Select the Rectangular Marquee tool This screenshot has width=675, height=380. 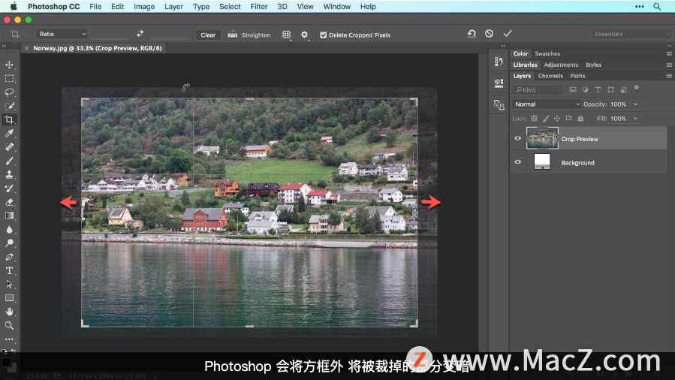pyautogui.click(x=9, y=79)
